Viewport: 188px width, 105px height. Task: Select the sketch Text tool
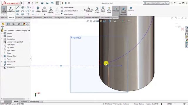click(x=33, y=11)
